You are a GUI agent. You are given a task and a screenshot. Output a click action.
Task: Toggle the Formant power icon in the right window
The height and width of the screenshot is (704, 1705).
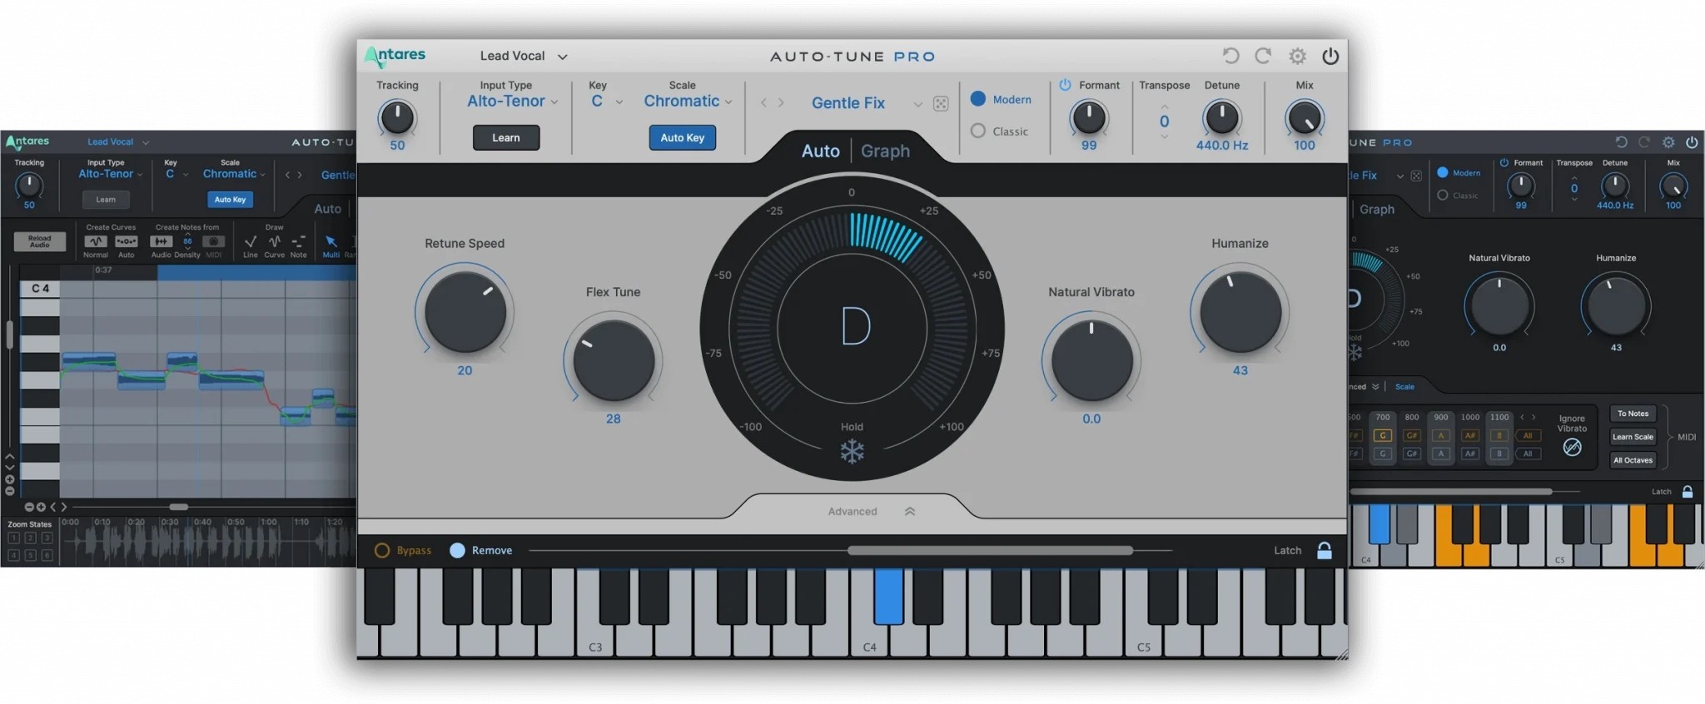pyautogui.click(x=1504, y=163)
